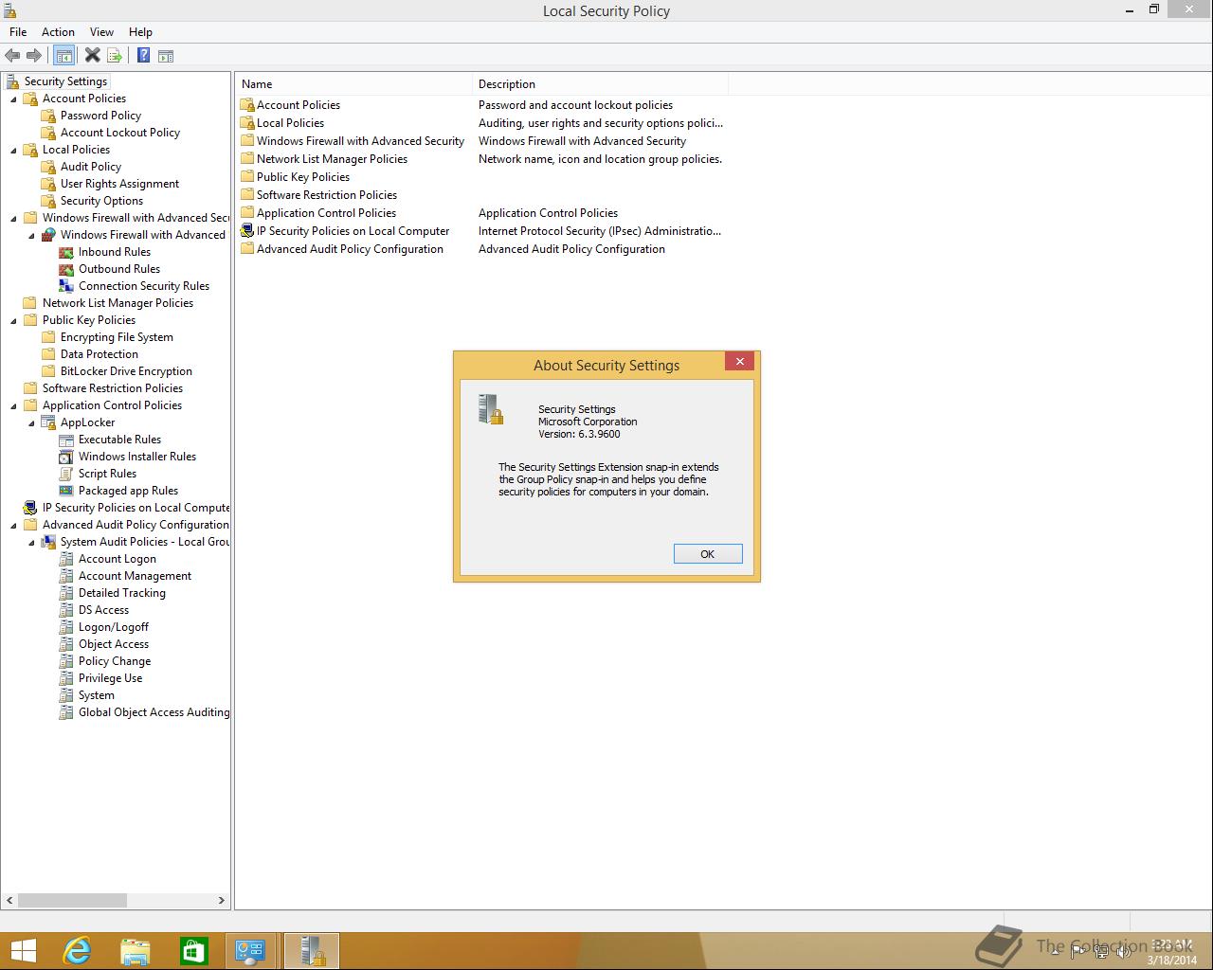This screenshot has height=970, width=1213.
Task: Click Script Rules icon in tree
Action: 66,474
